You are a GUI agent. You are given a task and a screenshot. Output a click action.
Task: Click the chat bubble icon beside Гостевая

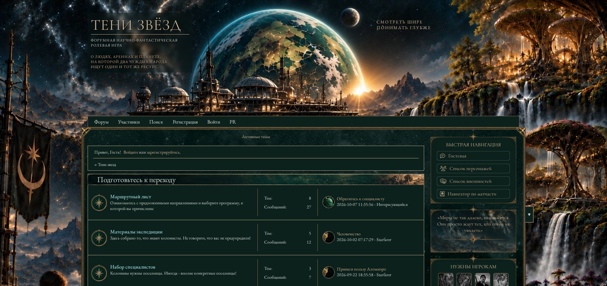443,156
